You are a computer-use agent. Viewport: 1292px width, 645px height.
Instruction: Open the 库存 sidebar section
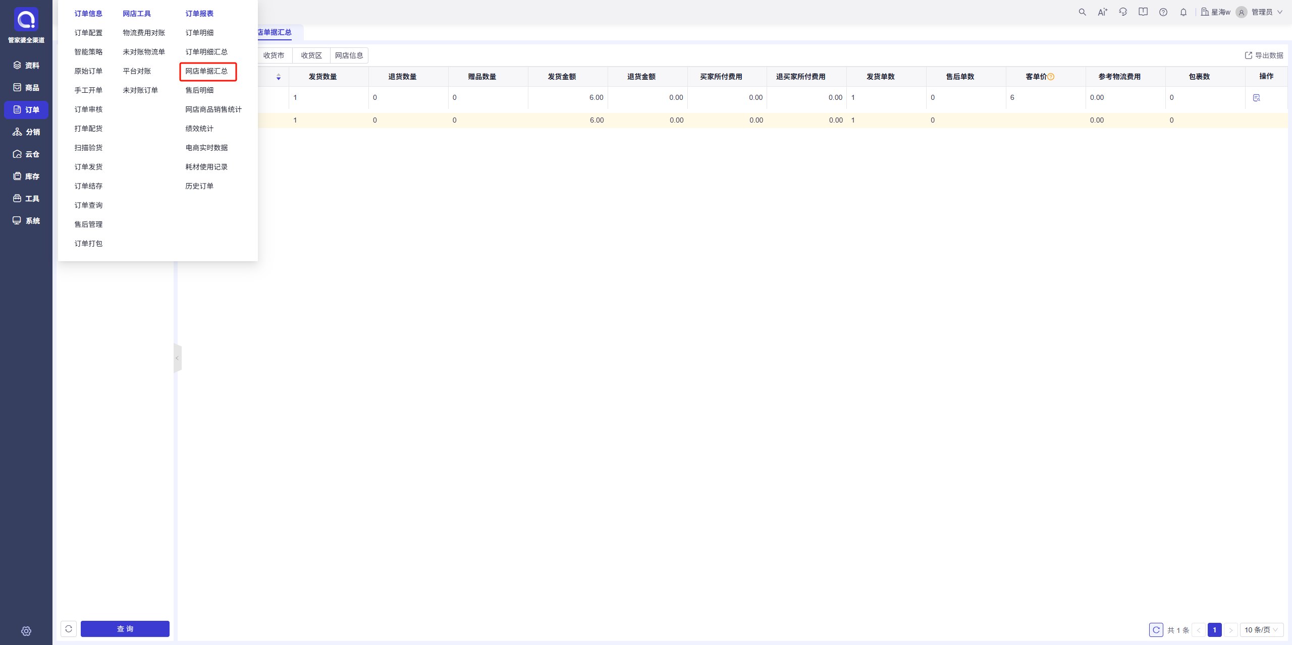pyautogui.click(x=26, y=176)
